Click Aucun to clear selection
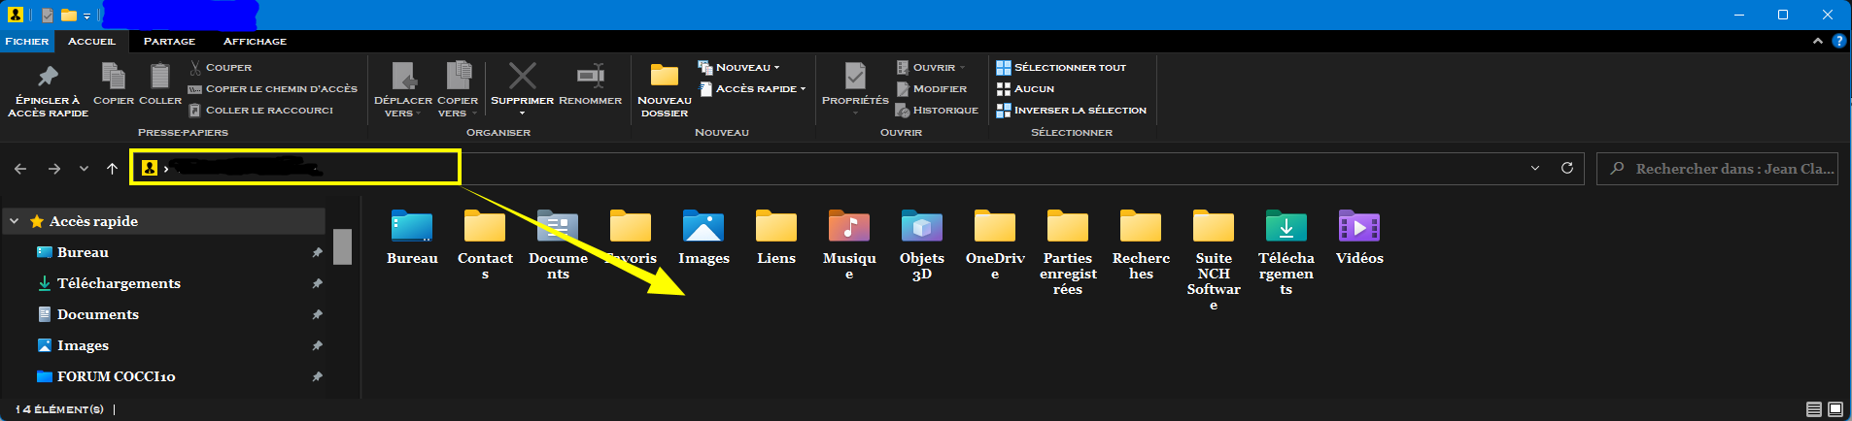This screenshot has height=421, width=1852. click(x=1025, y=88)
